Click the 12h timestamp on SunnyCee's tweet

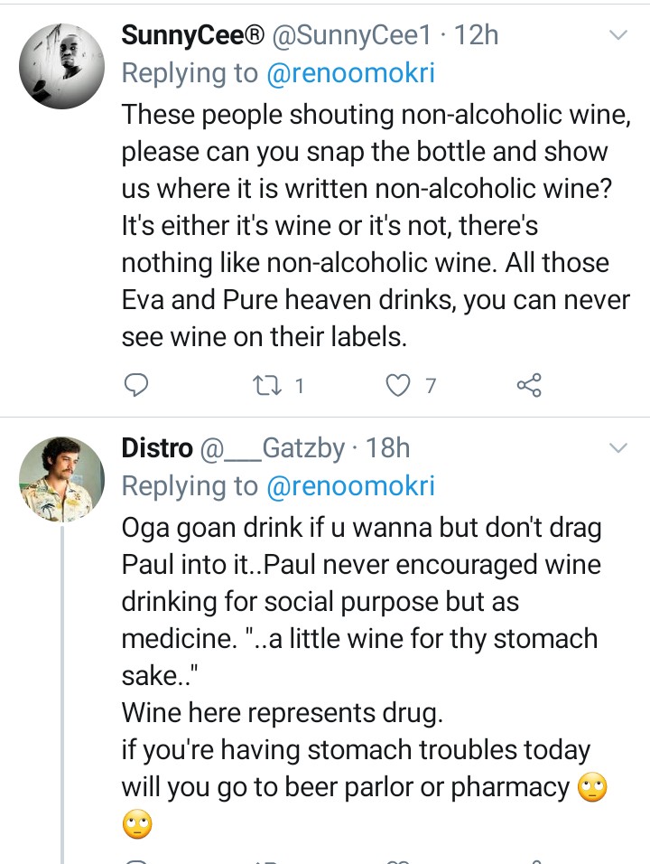(478, 35)
